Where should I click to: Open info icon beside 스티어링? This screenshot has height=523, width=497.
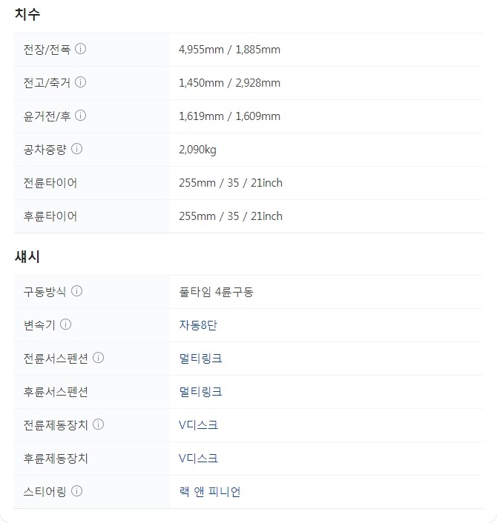pos(76,491)
